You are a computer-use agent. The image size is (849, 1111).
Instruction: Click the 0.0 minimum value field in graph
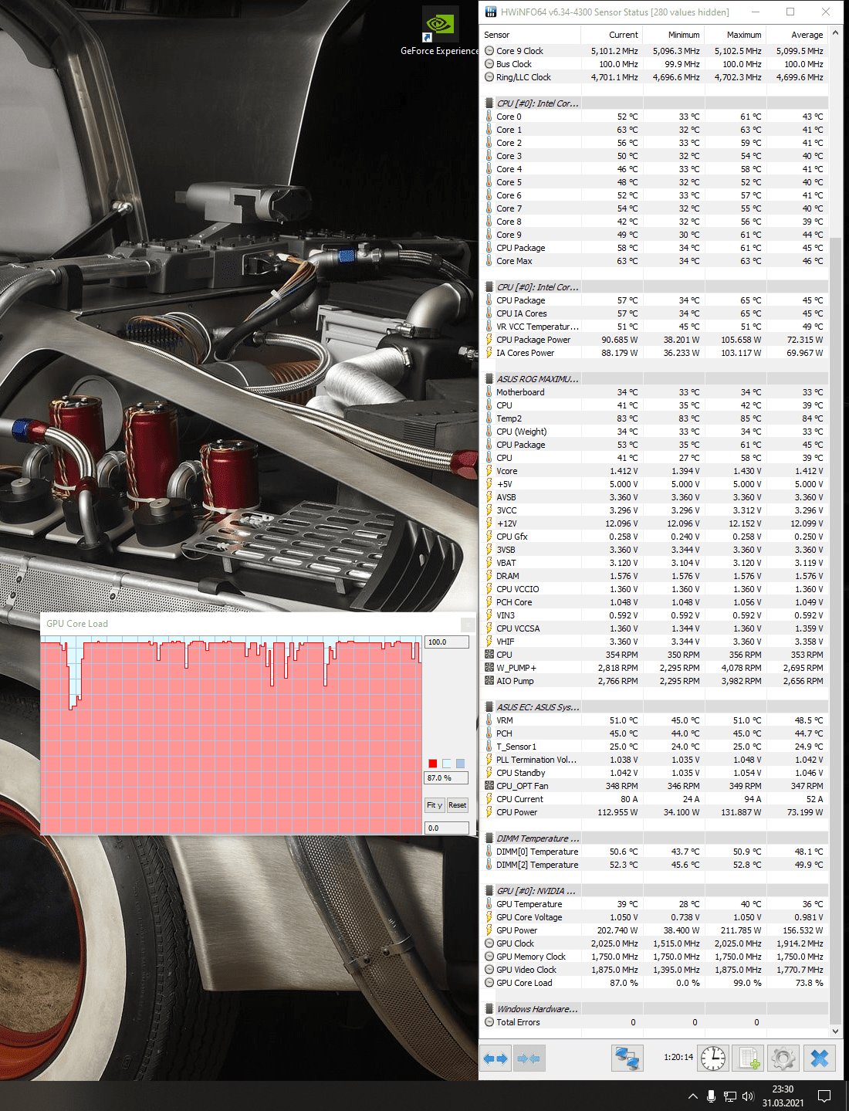coord(447,828)
